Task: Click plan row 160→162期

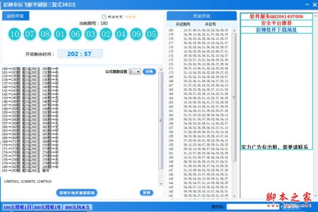Action: [30, 127]
